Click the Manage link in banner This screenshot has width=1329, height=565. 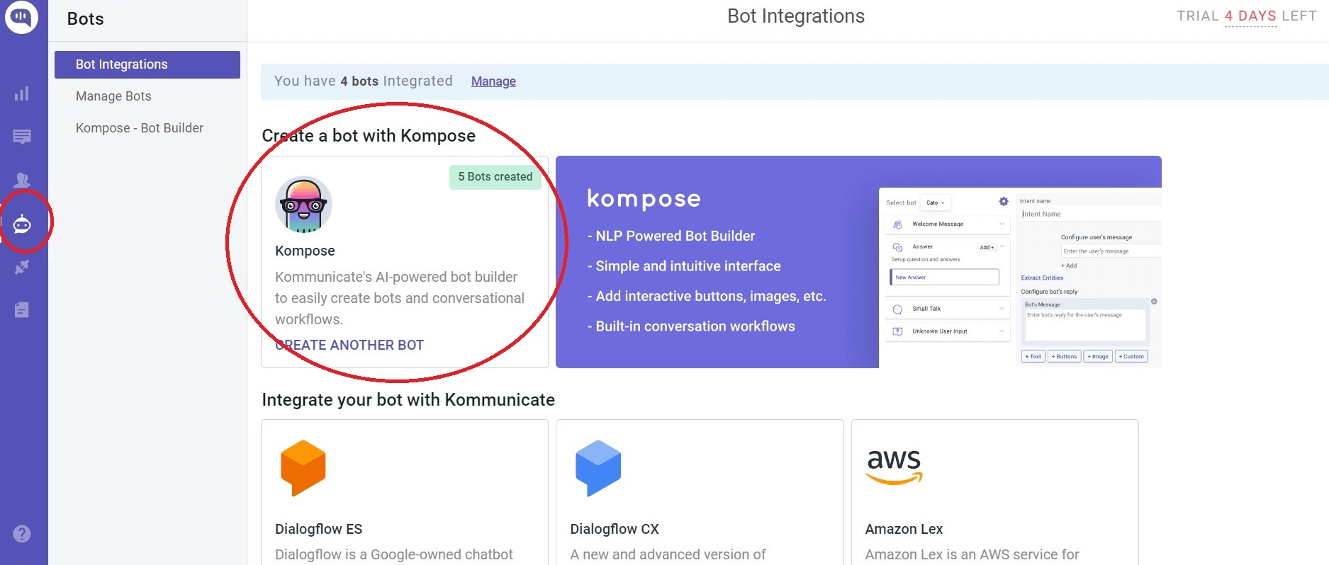pyautogui.click(x=493, y=81)
